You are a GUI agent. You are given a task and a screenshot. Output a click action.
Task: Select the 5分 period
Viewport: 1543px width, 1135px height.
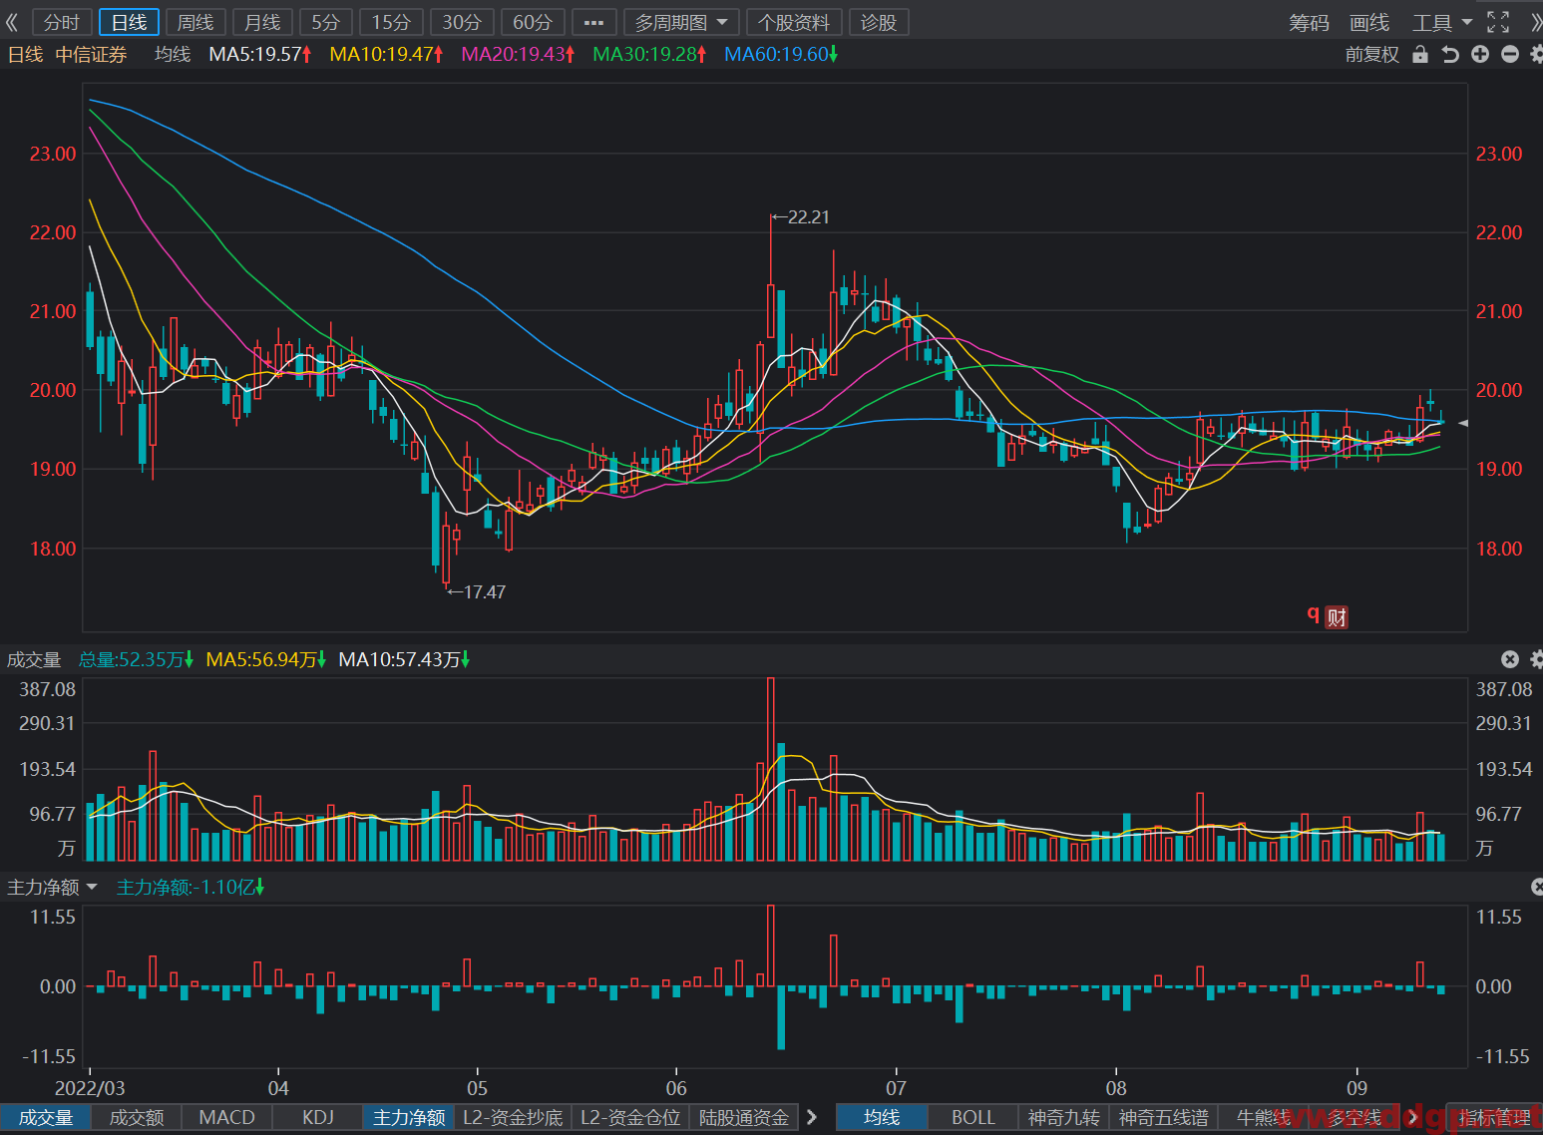(x=326, y=22)
